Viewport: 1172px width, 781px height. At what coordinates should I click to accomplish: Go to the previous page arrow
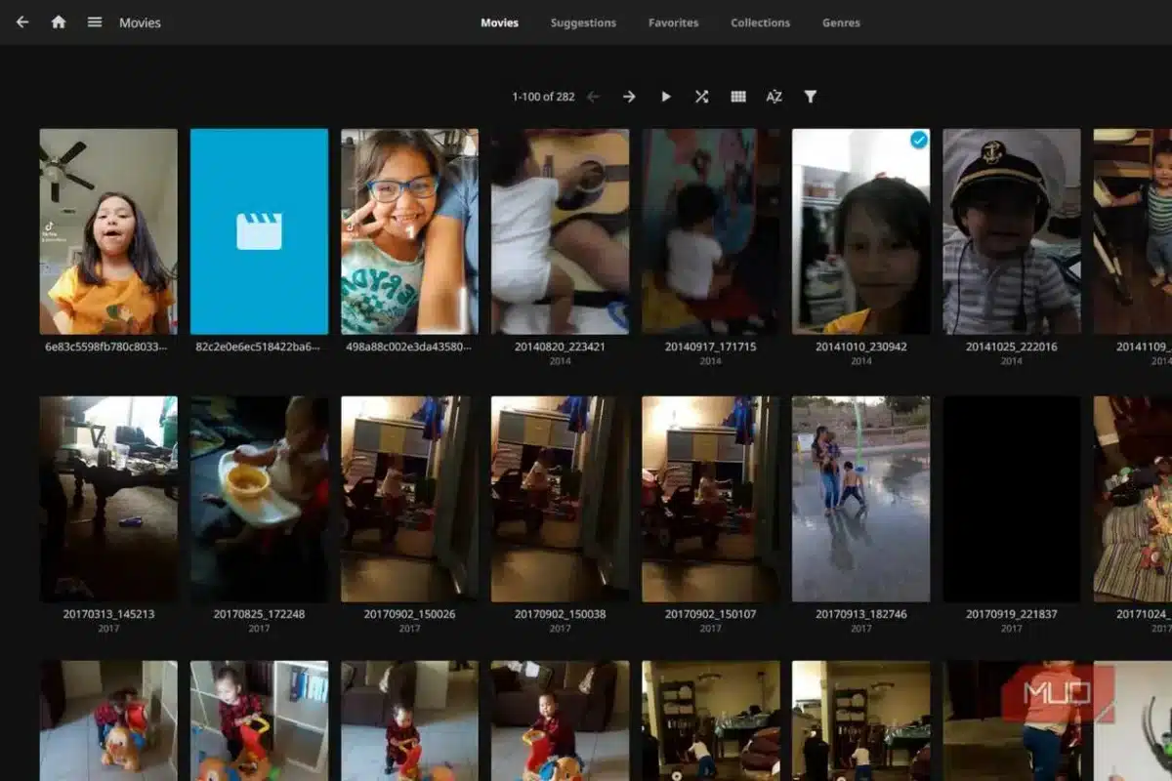pyautogui.click(x=593, y=97)
